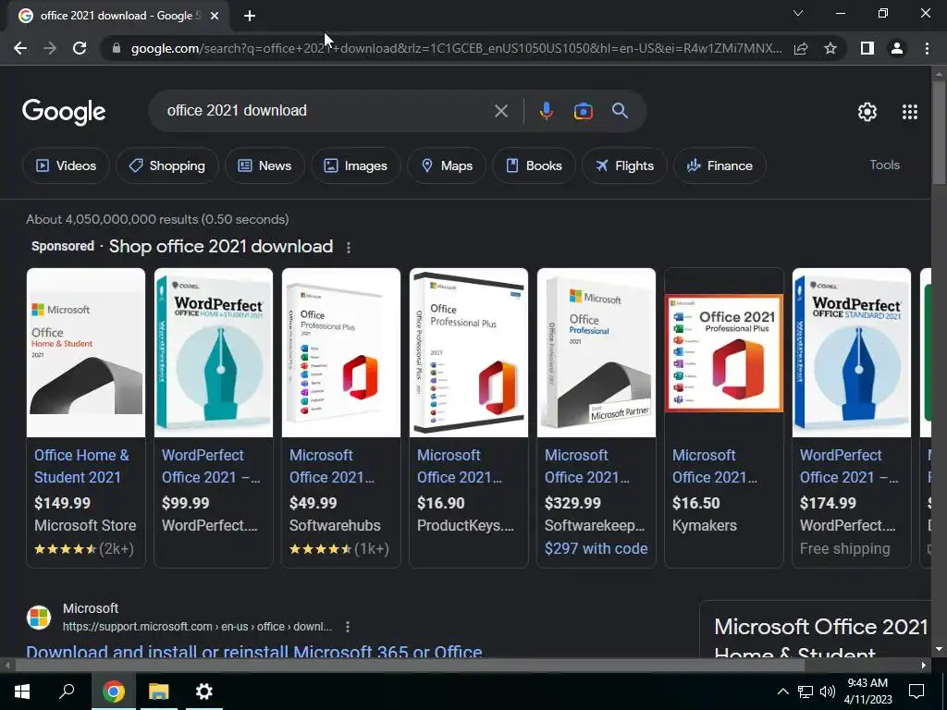
Task: Open WordPerfect Office $174.99 listing
Action: click(849, 466)
